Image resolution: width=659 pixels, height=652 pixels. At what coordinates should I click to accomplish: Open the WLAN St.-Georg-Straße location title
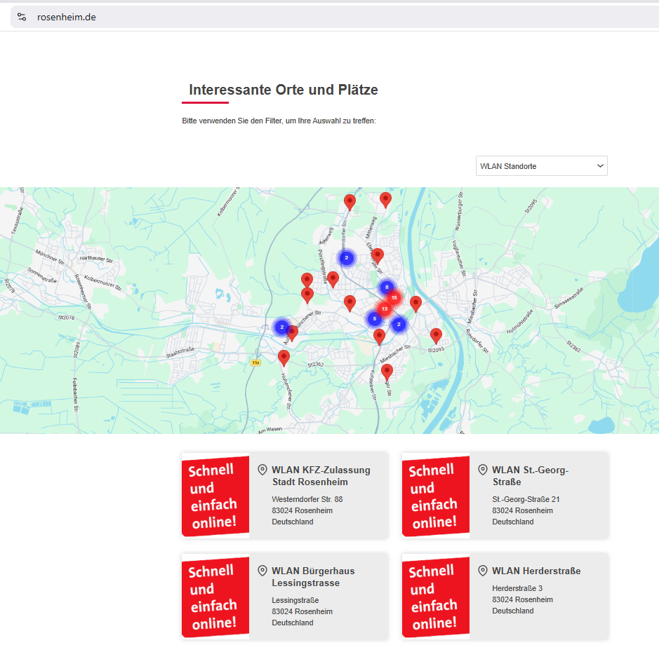[x=530, y=476]
